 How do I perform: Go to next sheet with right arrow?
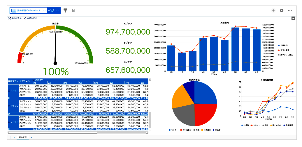point(14,137)
